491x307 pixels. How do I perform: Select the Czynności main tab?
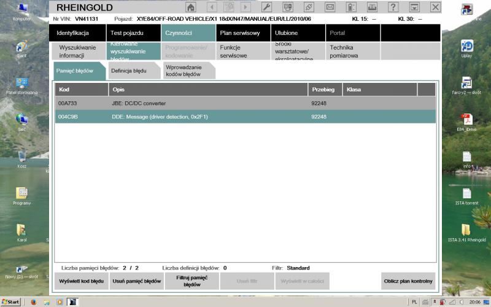pos(188,33)
